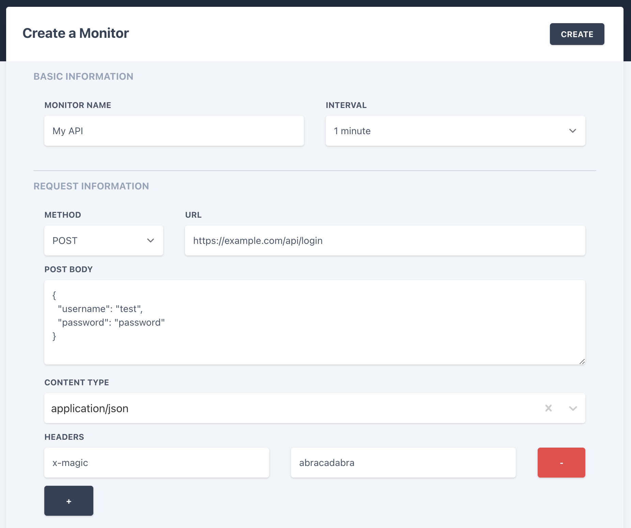Viewport: 631px width, 528px height.
Task: Click the URL label
Action: tap(193, 215)
